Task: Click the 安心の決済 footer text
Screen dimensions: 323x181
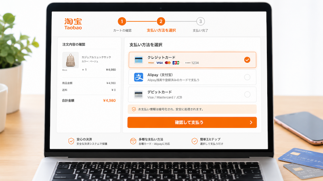Action: (x=84, y=139)
